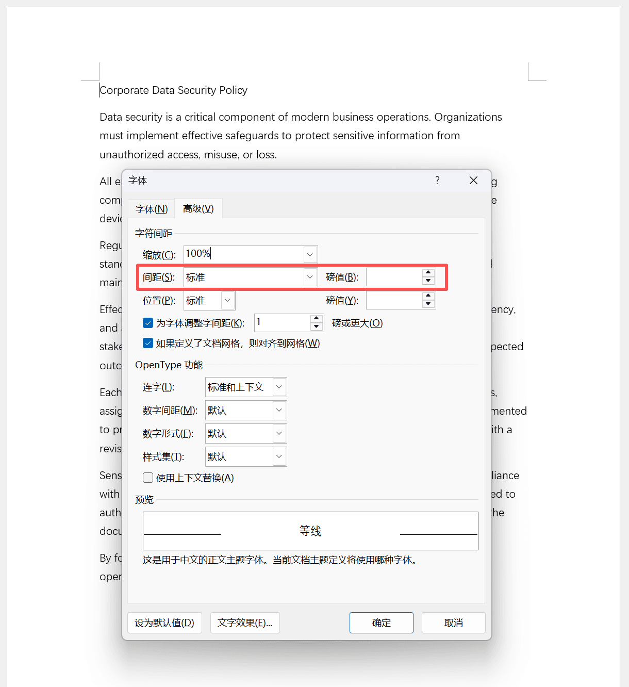Open the 缩放 scale dropdown
629x687 pixels.
[x=309, y=254]
